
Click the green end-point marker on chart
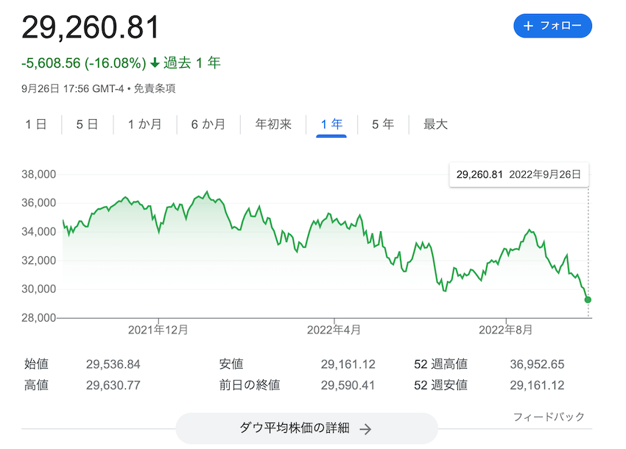tap(588, 300)
